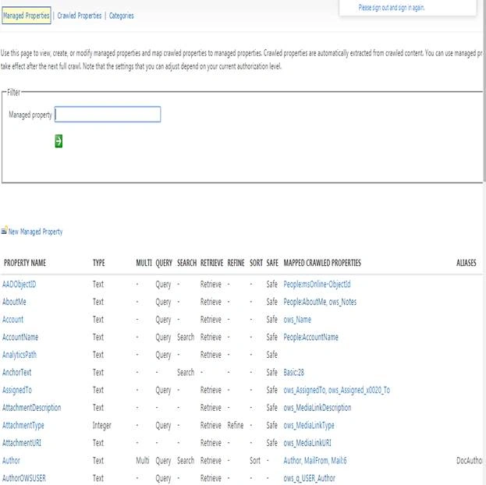Click Safe value in AnalyticsPath row
The width and height of the screenshot is (486, 485).
[x=271, y=355]
